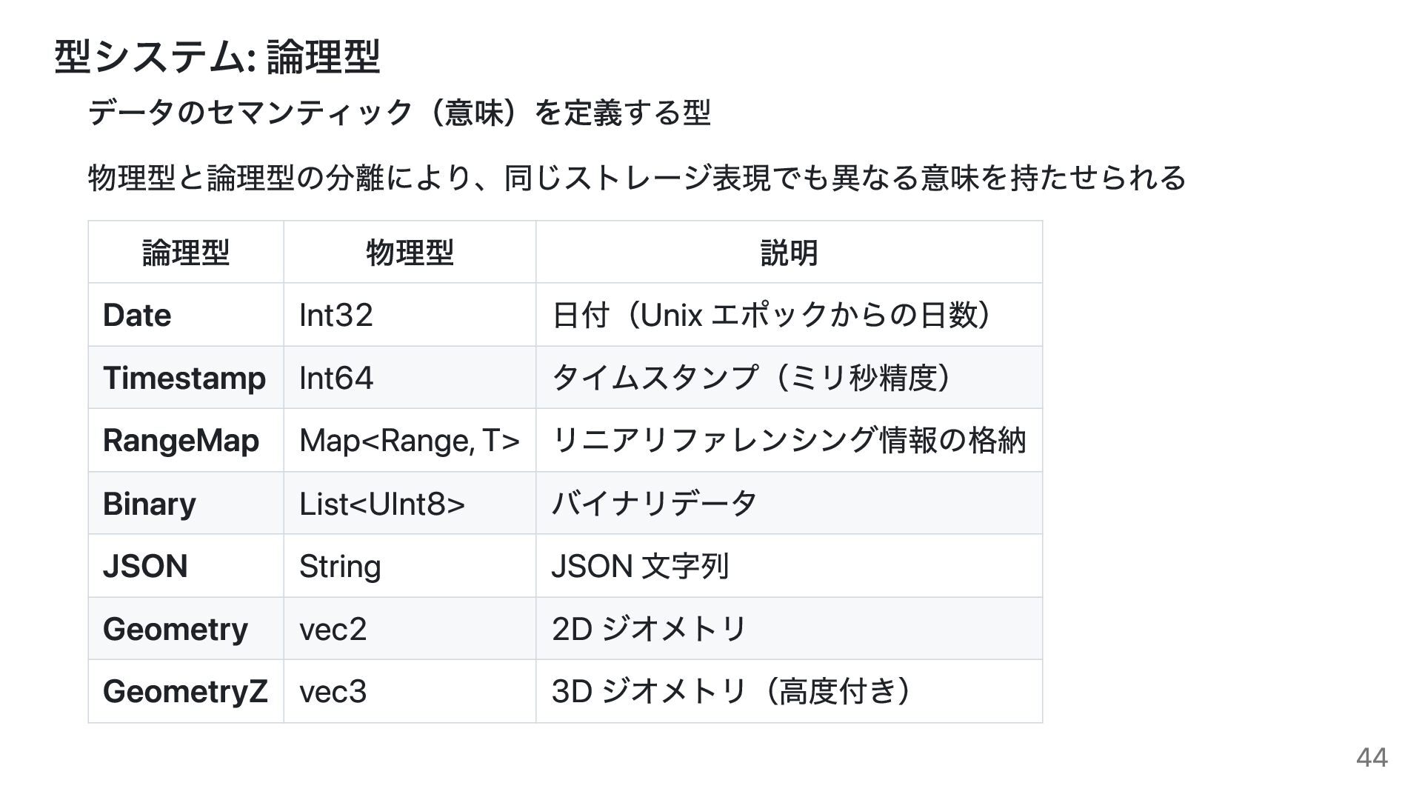Select the String cell

pos(339,567)
